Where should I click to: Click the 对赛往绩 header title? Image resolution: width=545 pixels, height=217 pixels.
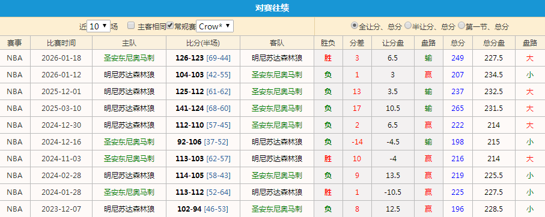[x=273, y=8]
